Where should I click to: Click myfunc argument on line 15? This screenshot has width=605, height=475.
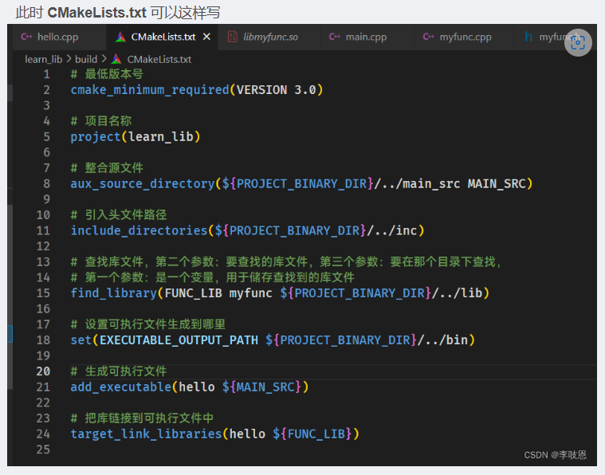[251, 293]
